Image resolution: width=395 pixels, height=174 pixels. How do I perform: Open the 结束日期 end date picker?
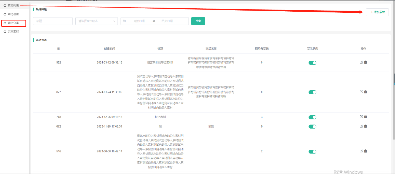[x=167, y=21]
